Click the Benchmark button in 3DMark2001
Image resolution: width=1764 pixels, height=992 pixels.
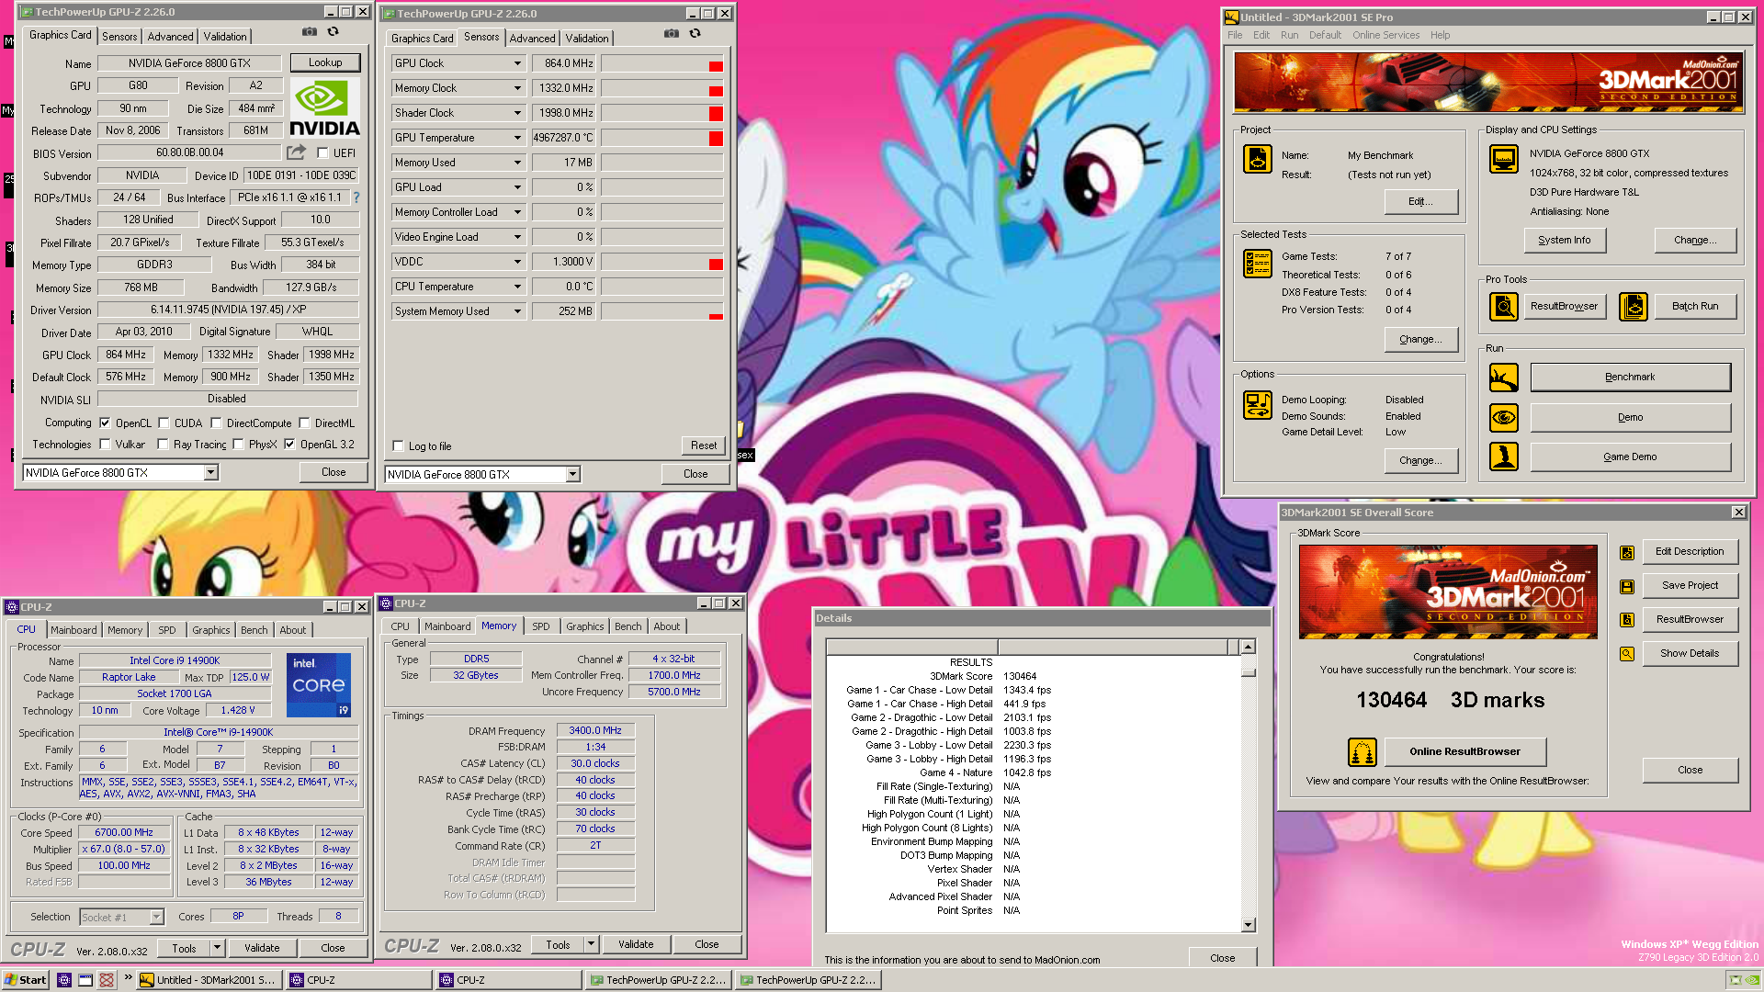(1630, 378)
